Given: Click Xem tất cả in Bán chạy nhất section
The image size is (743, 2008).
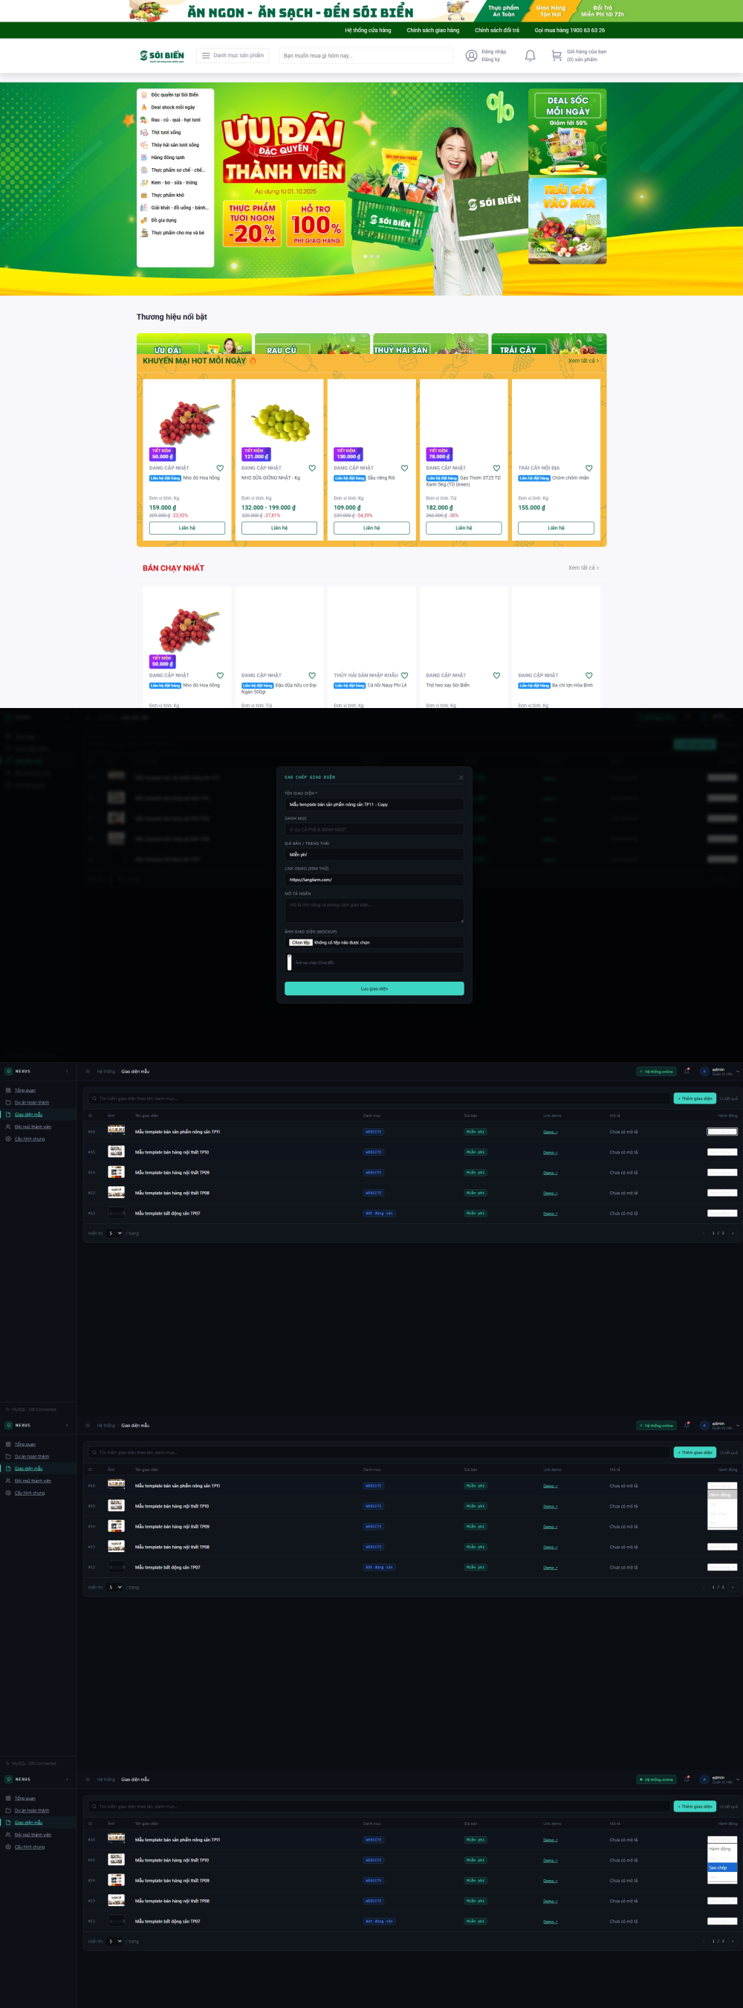Looking at the screenshot, I should click(x=583, y=567).
